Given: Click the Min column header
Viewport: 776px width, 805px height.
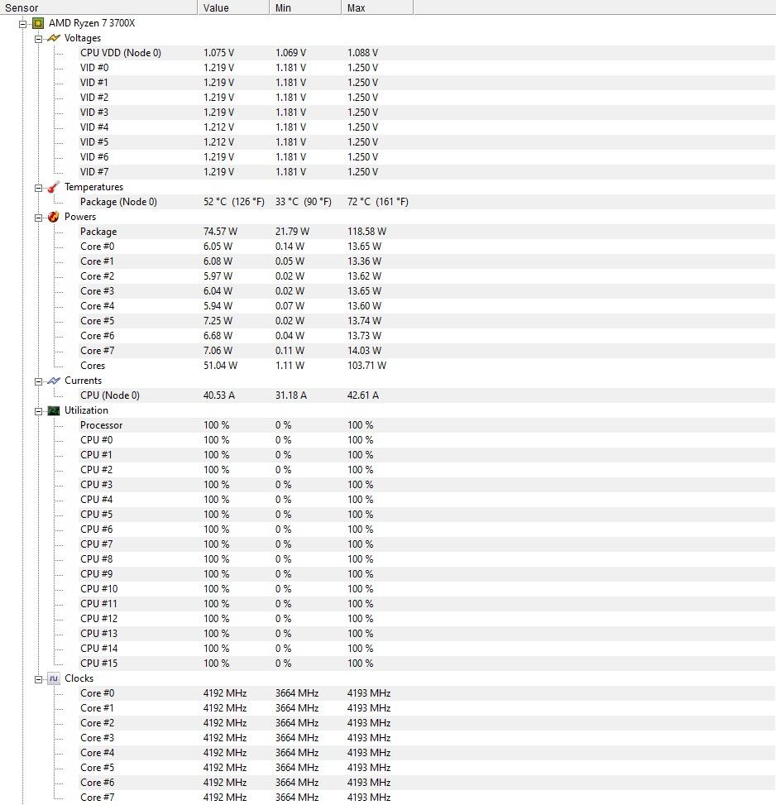Looking at the screenshot, I should [x=304, y=7].
